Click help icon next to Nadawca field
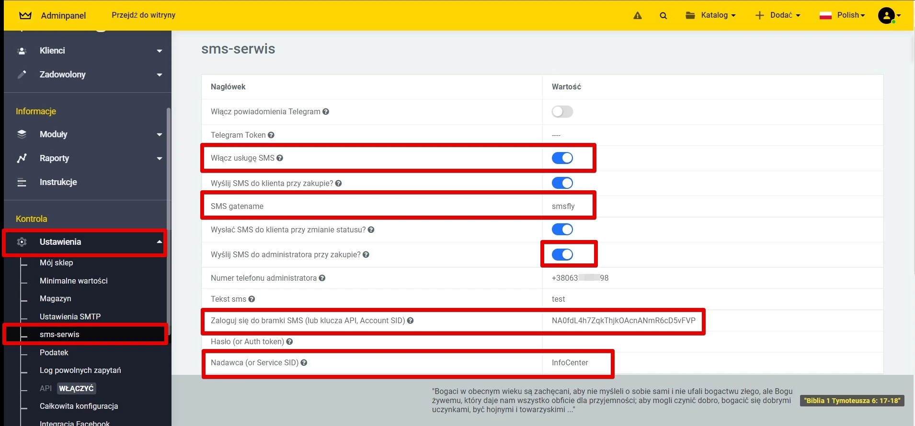Viewport: 915px width, 426px height. click(x=304, y=363)
